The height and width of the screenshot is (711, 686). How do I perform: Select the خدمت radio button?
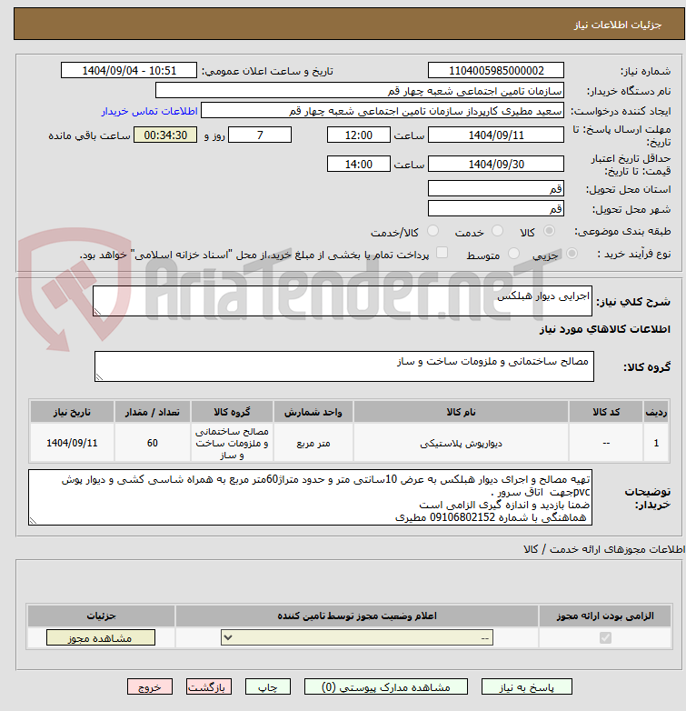[498, 231]
